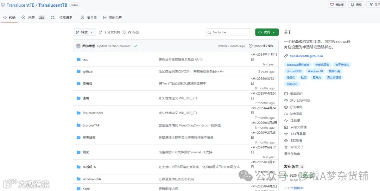View the 1.83万星星 stargazers link
380x191 pixels.
click(x=295, y=134)
